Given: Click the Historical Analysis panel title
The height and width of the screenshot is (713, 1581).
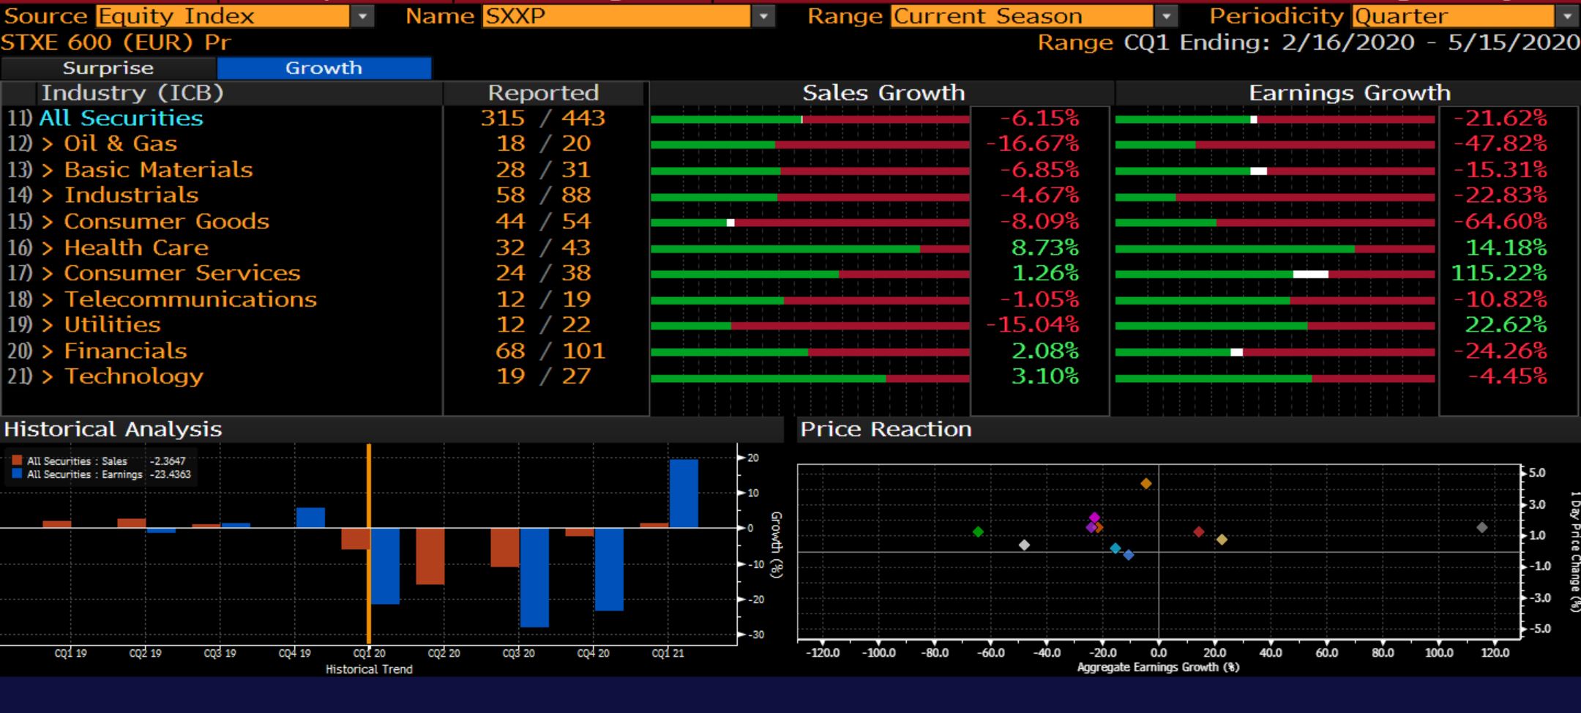Looking at the screenshot, I should click(x=113, y=429).
